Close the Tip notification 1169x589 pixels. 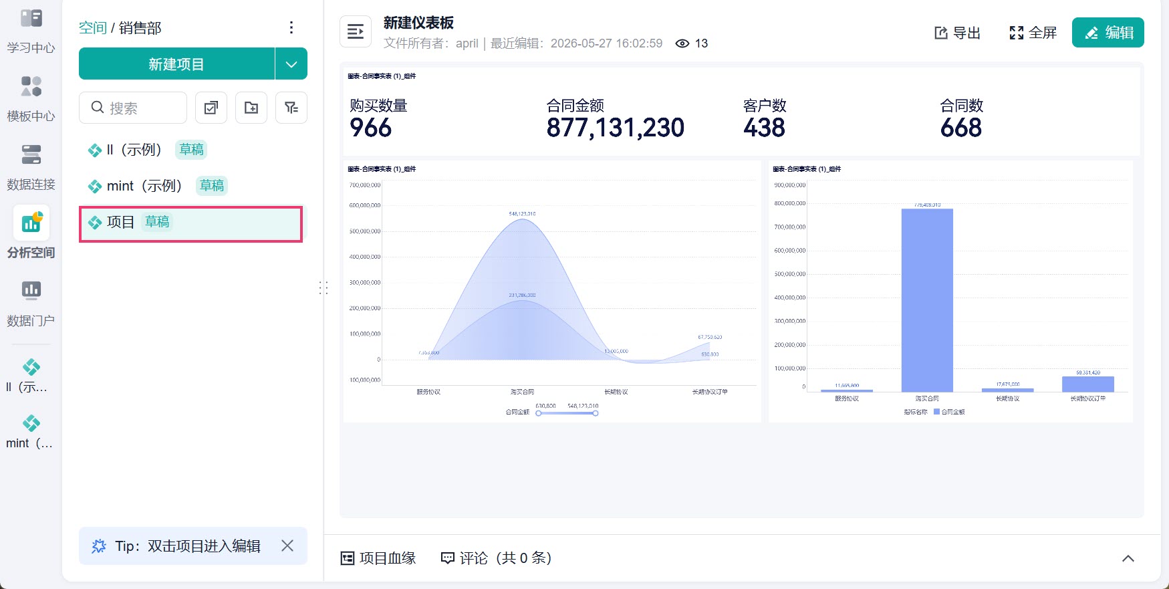click(287, 546)
